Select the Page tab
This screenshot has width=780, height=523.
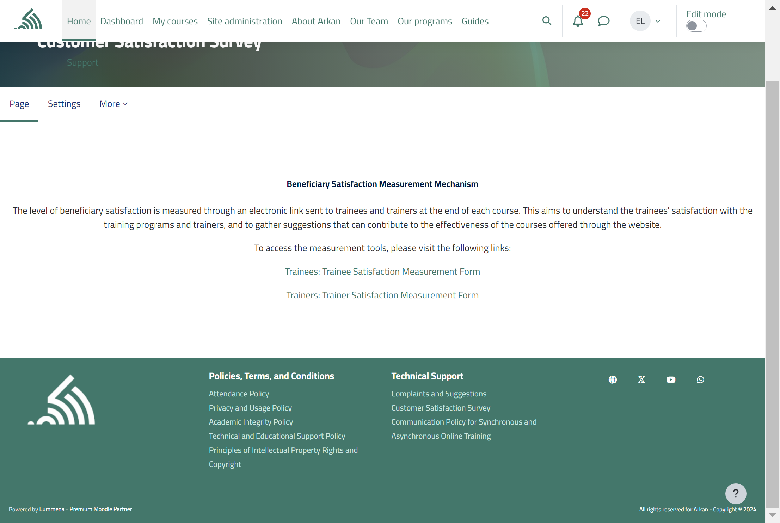(x=19, y=104)
